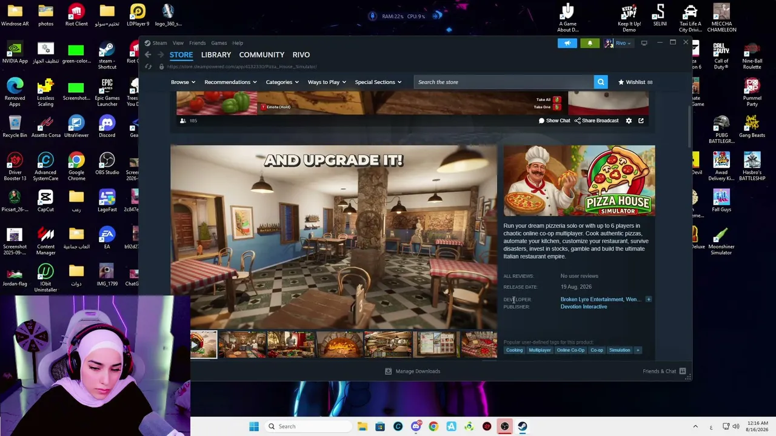Open the Games menu
The height and width of the screenshot is (436, 776).
pyautogui.click(x=219, y=43)
